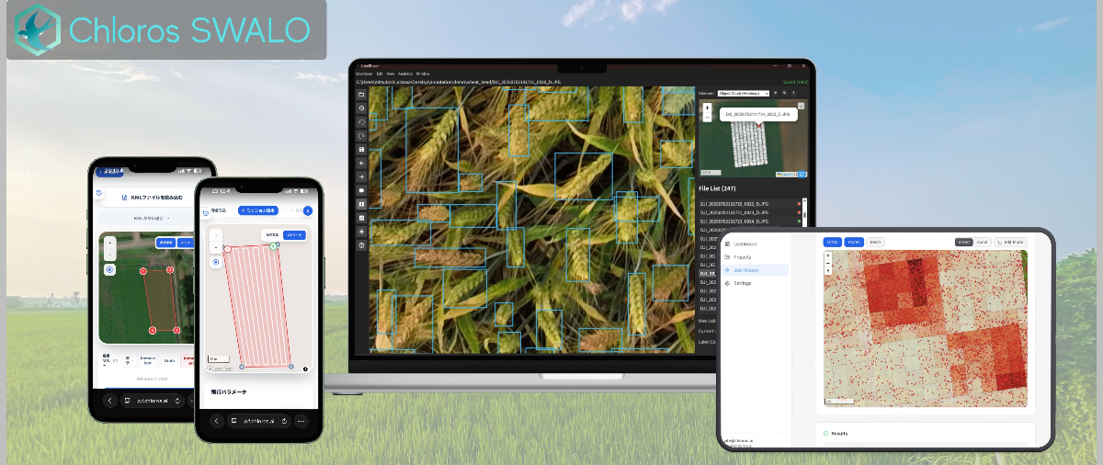The height and width of the screenshot is (465, 1103).
Task: Zoom in on the left phone map
Action: pos(109,242)
